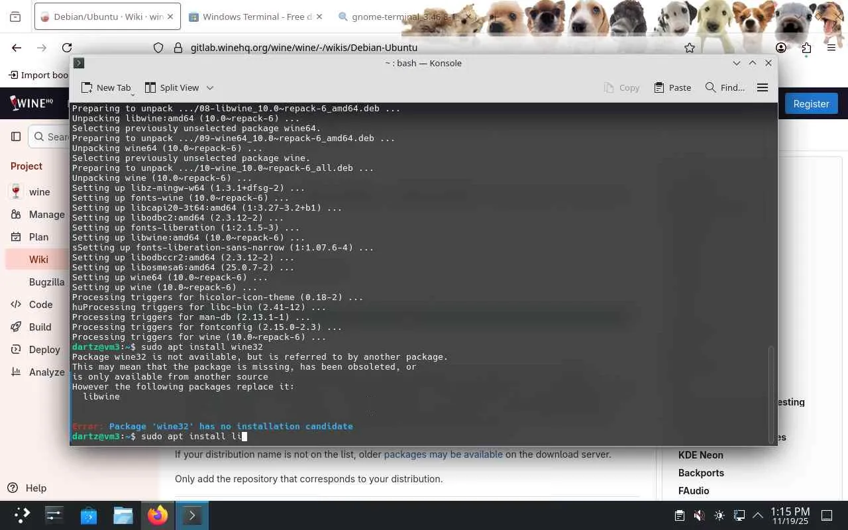Viewport: 848px width, 530px height.
Task: Reload the current Firefox page
Action: pos(67,48)
